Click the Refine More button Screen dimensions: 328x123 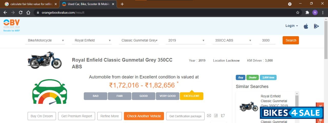(109, 116)
